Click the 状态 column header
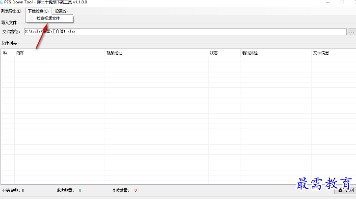Image resolution: width=356 pixels, height=199 pixels. 224,53
